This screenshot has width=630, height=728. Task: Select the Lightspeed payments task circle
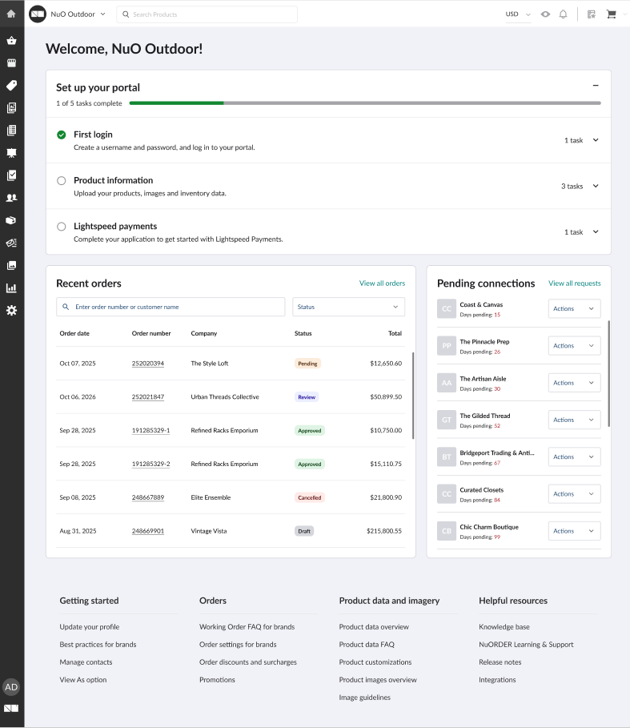click(62, 227)
